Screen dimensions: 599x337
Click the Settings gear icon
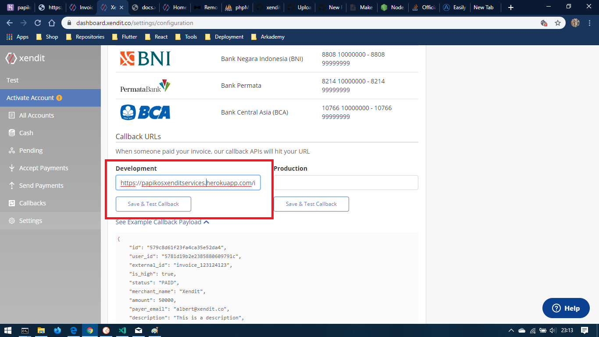tap(12, 221)
